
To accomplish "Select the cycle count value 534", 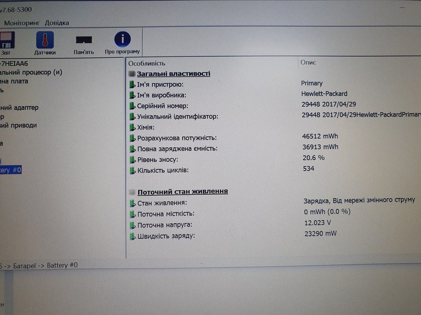I will 309,168.
